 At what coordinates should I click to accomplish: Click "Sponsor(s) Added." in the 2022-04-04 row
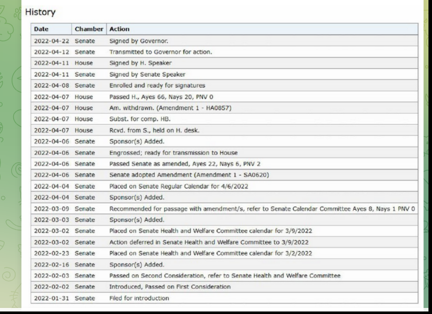(x=136, y=197)
